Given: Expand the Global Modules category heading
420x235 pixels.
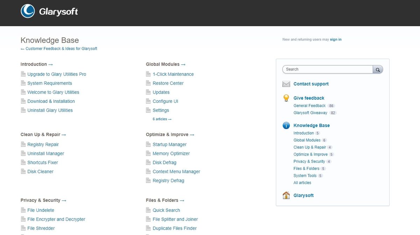Looking at the screenshot, I should pyautogui.click(x=166, y=64).
